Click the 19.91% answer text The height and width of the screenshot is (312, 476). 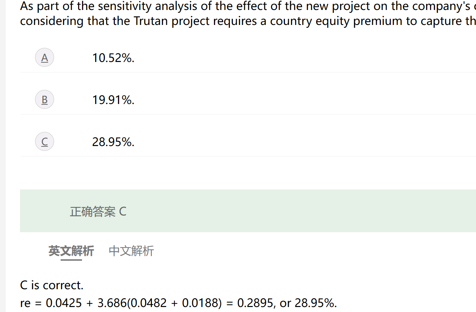click(113, 100)
